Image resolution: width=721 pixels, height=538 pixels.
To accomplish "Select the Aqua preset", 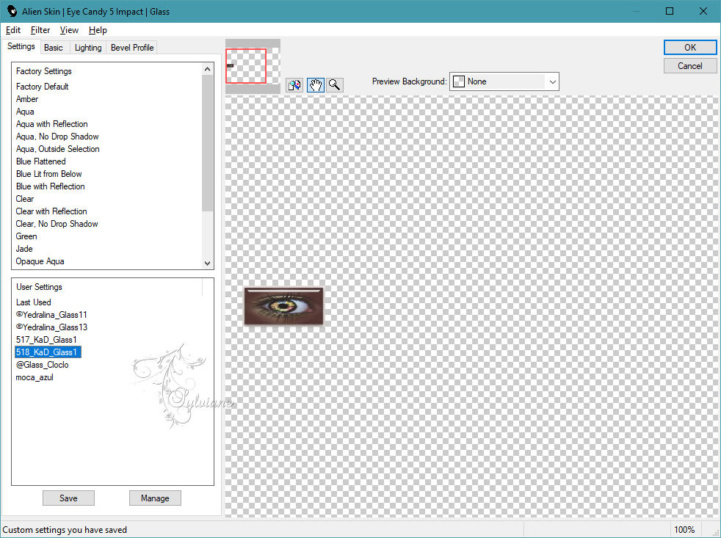I will [x=25, y=112].
